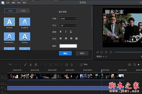Start voiceover with microphone icon
This screenshot has width=142, height=94.
pos(72,64)
